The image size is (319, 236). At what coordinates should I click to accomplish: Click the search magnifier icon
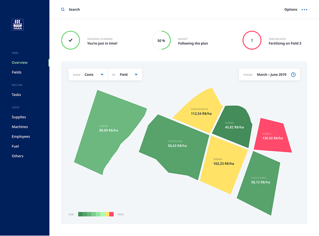point(63,10)
